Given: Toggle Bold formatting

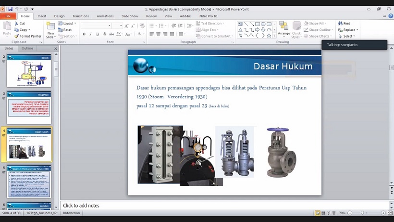Looking at the screenshot, I should [x=84, y=34].
